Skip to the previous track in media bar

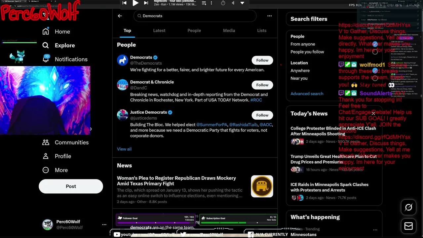pyautogui.click(x=124, y=3)
